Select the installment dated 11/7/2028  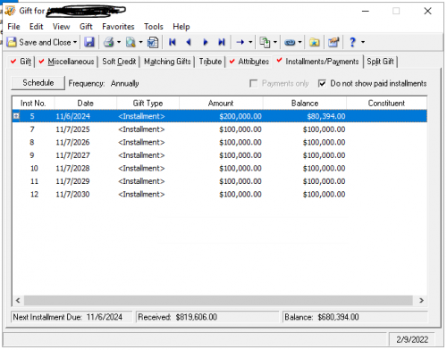(219, 169)
